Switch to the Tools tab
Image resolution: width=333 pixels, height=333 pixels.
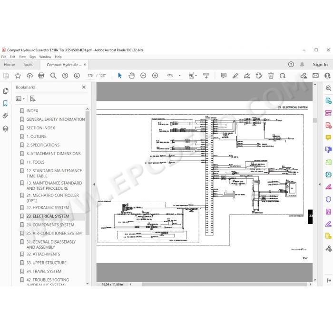28,65
